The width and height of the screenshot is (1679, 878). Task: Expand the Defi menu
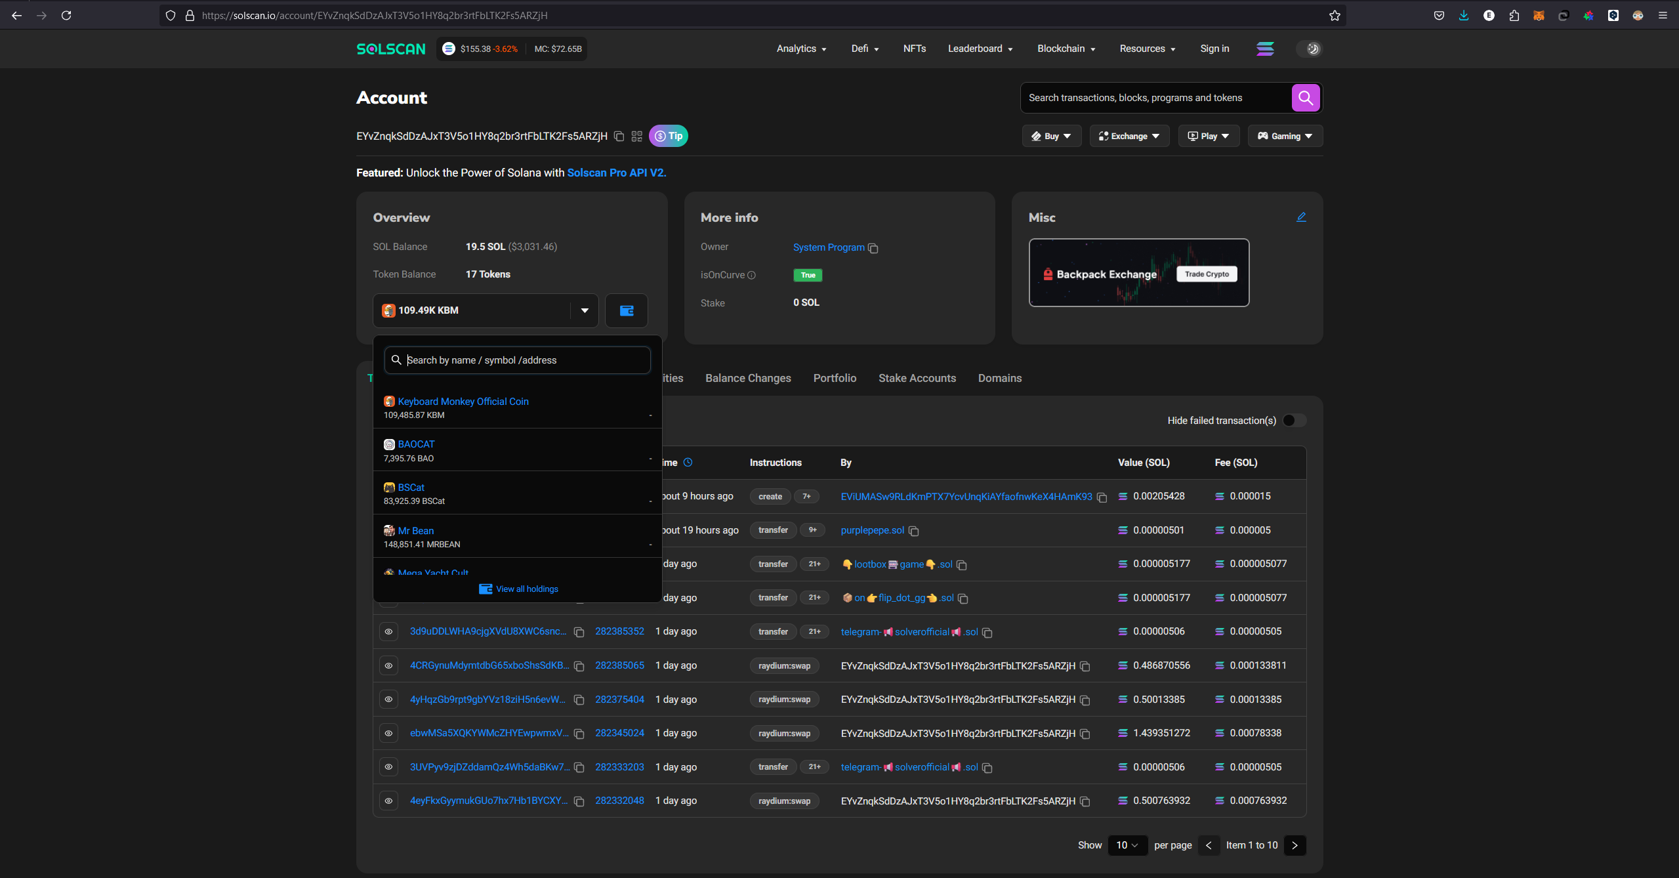pos(864,49)
